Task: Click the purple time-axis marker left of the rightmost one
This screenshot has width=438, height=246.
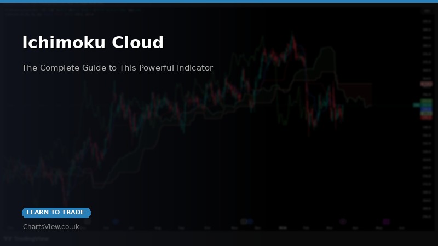Action: (343, 221)
